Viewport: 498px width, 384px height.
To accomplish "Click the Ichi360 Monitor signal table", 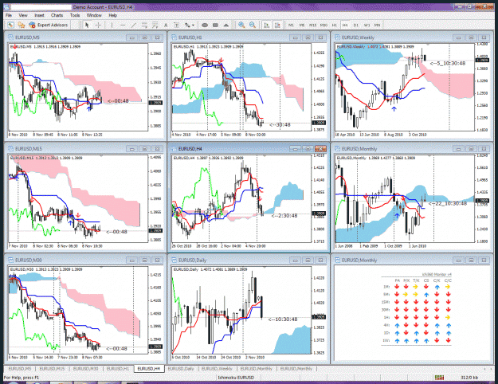I will pyautogui.click(x=417, y=309).
